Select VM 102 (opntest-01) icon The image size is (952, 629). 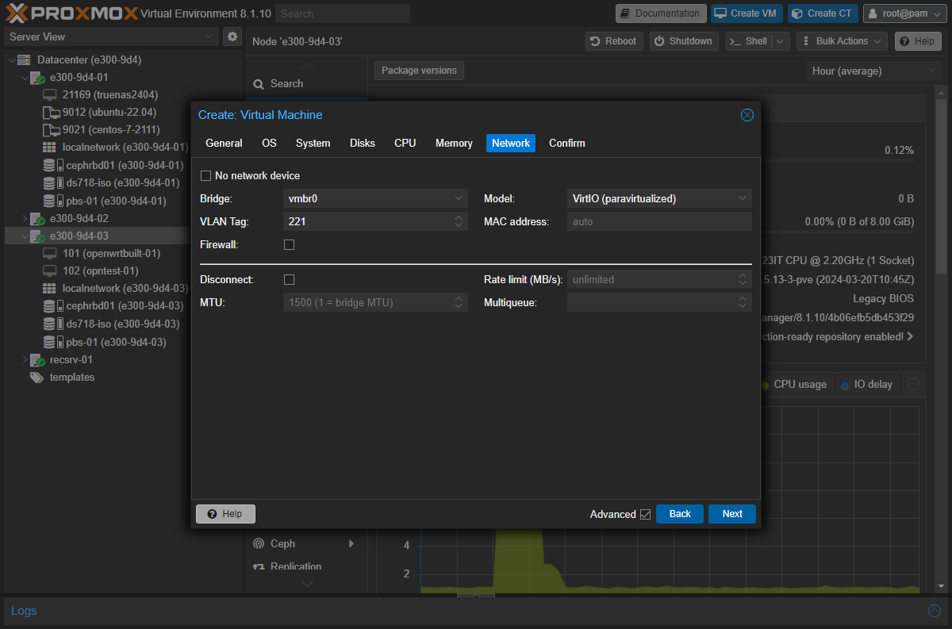(49, 271)
